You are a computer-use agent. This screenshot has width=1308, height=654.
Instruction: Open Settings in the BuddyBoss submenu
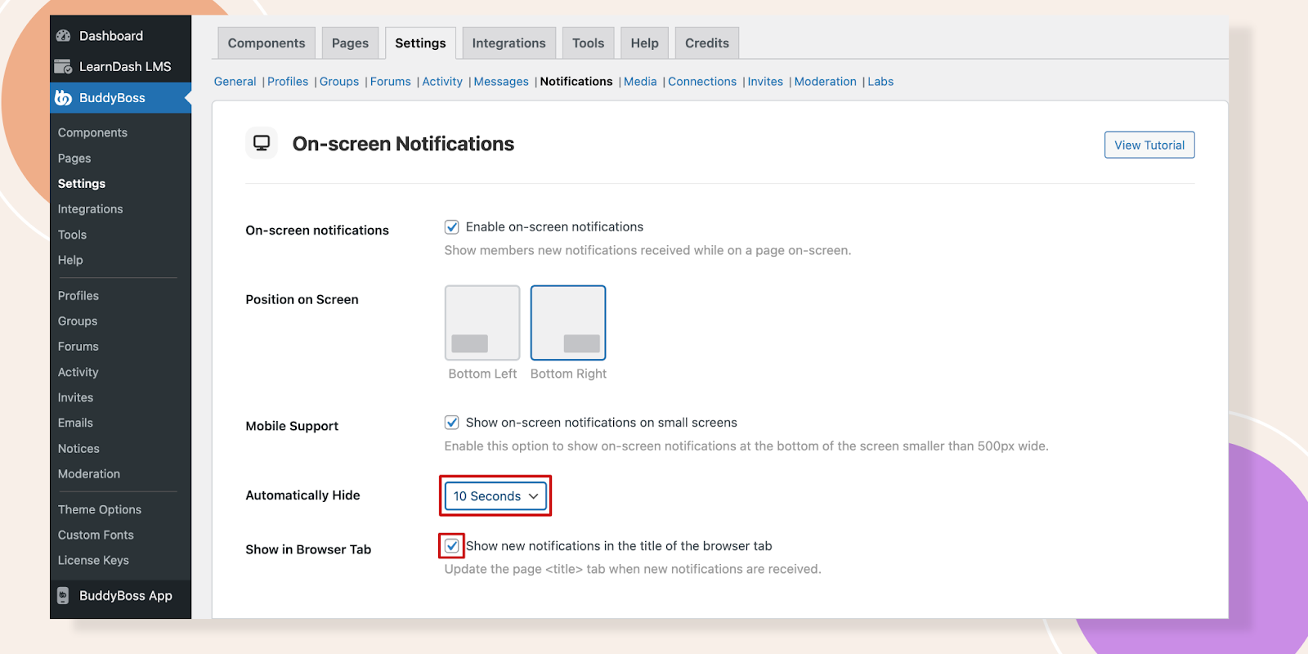pos(82,184)
